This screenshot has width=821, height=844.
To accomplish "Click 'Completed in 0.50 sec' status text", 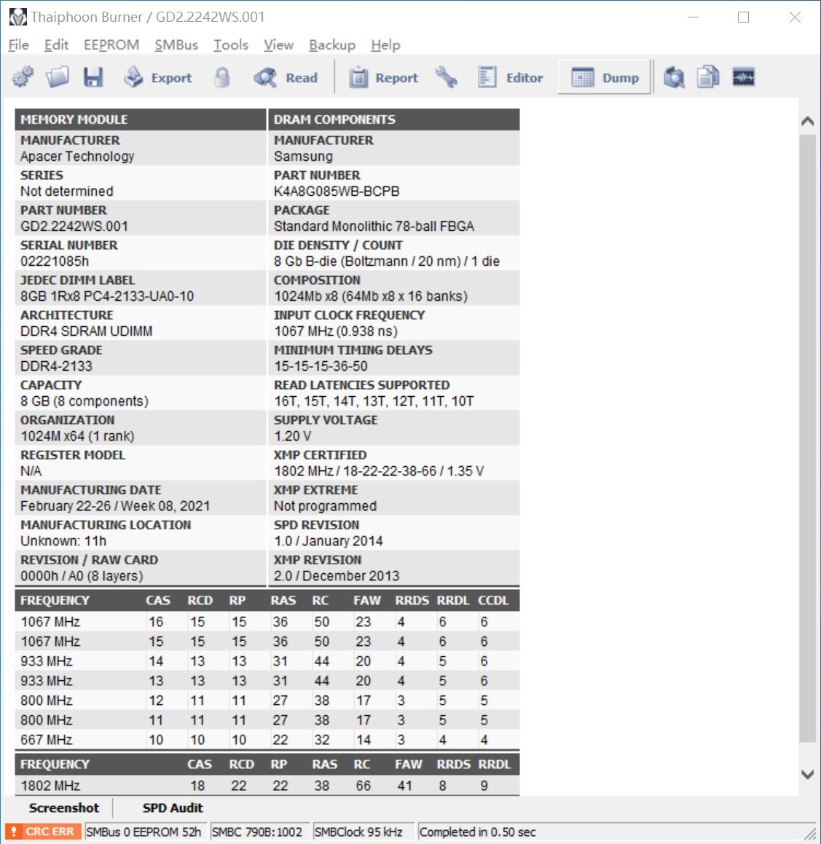I will pyautogui.click(x=478, y=832).
